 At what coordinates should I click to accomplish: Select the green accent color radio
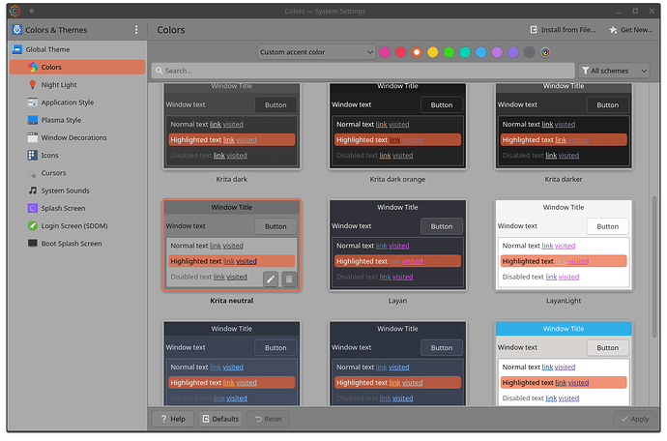449,52
